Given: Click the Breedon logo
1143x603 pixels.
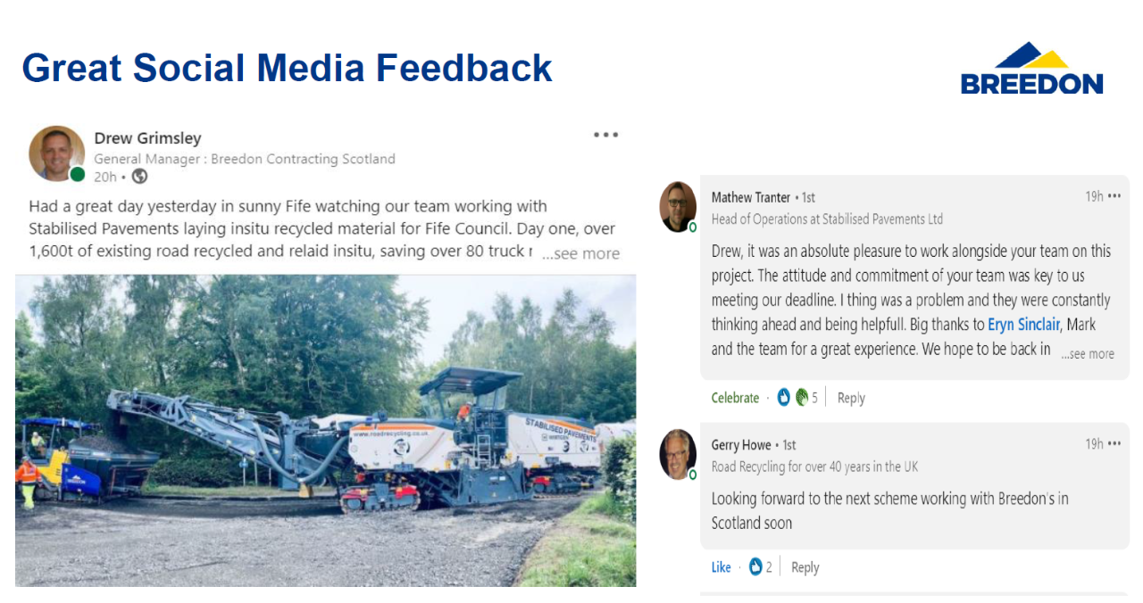Looking at the screenshot, I should [x=1031, y=68].
